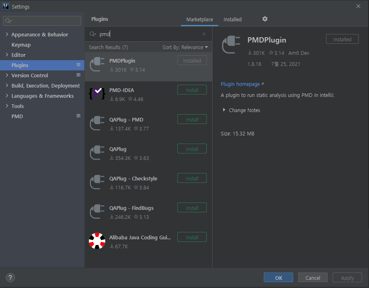Cancel the Settings dialog
369x288 pixels.
pyautogui.click(x=313, y=278)
